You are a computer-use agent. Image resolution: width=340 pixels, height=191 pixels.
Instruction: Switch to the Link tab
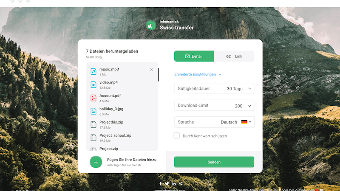(x=234, y=56)
